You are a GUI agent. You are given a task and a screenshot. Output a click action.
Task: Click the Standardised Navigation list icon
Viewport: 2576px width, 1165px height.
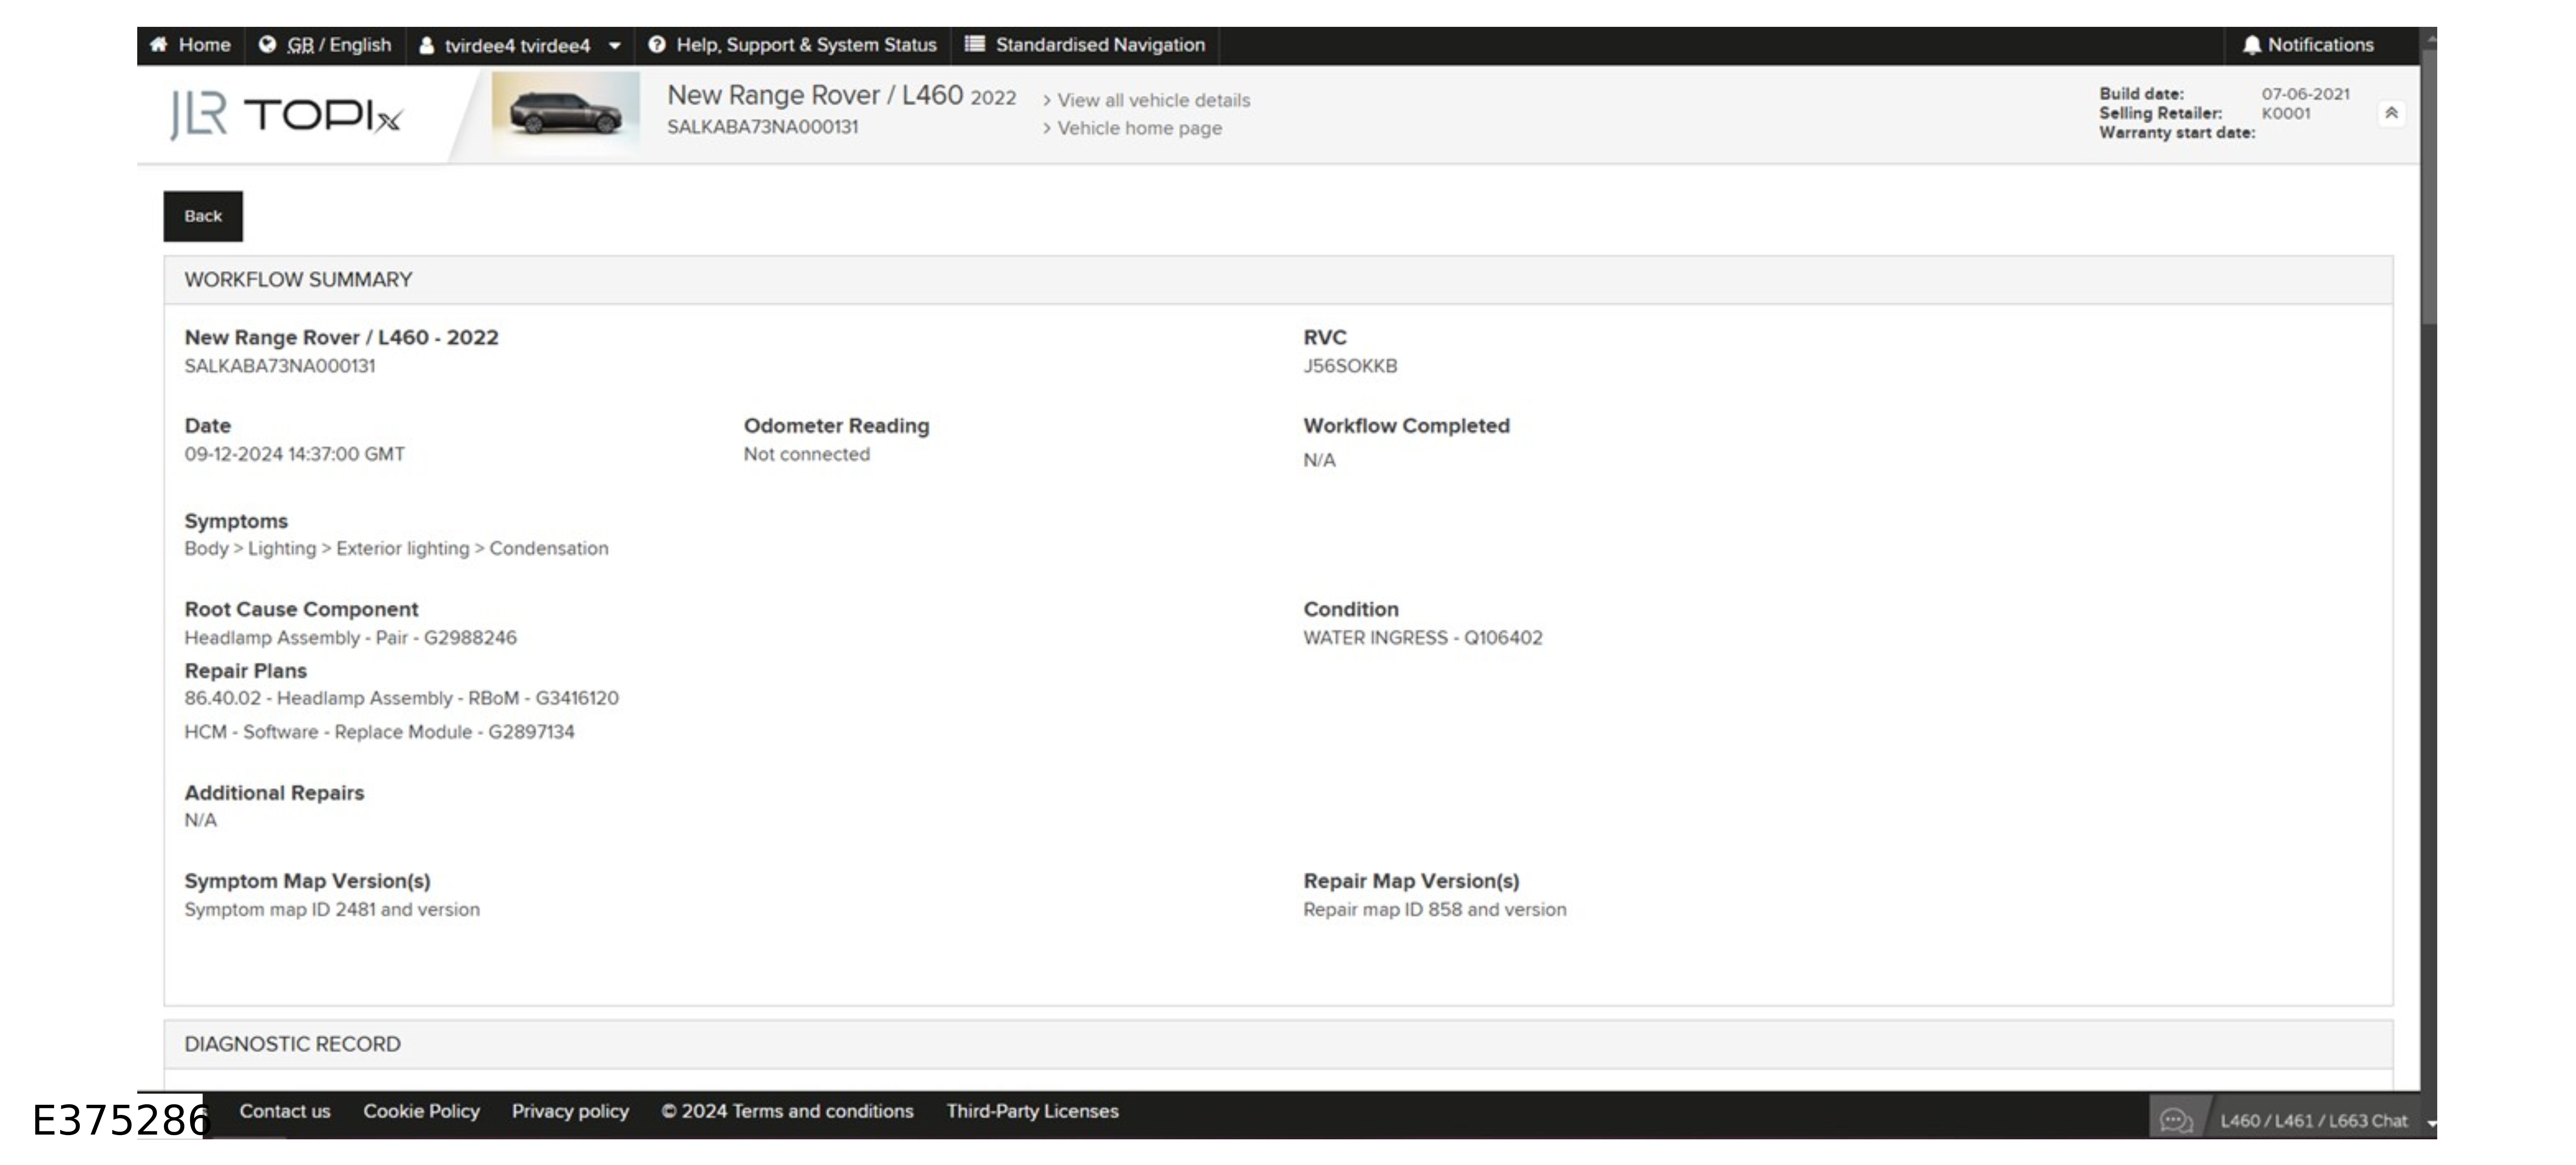974,44
